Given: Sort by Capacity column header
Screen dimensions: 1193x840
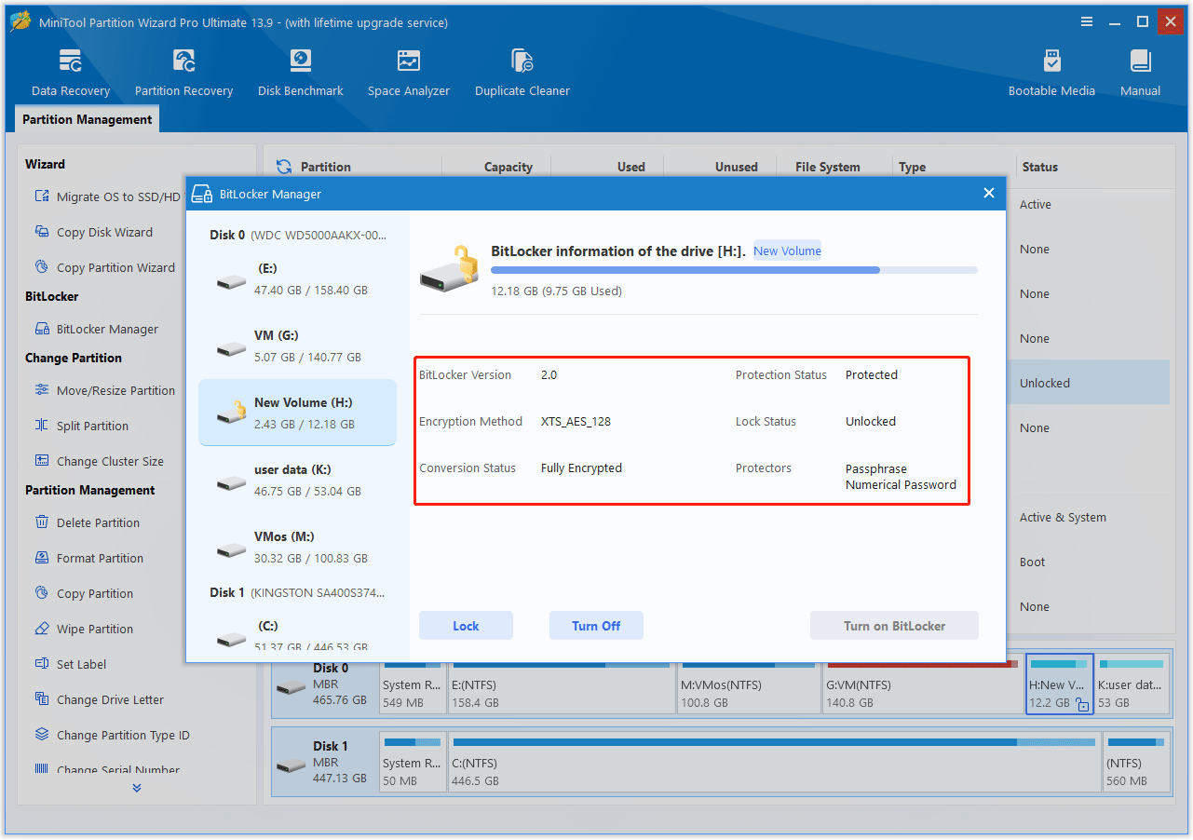Looking at the screenshot, I should [508, 167].
